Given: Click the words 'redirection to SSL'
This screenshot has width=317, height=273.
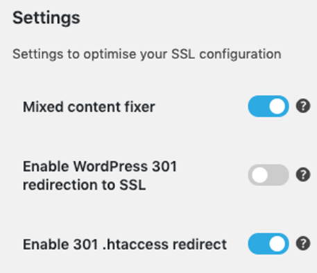Looking at the screenshot, I should click(84, 185).
